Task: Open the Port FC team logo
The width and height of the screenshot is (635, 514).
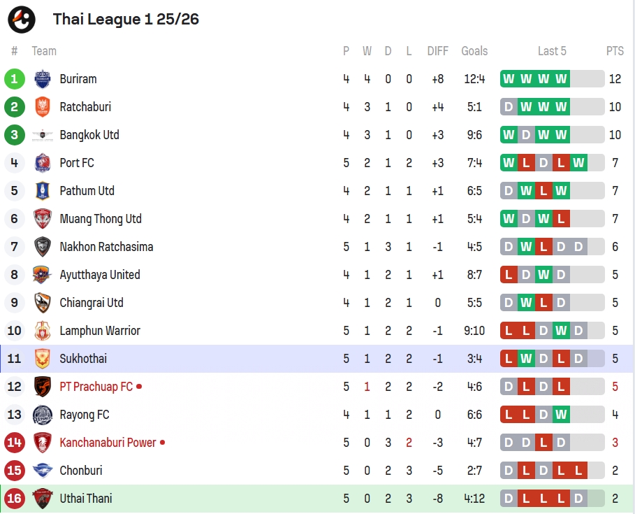Action: (42, 163)
